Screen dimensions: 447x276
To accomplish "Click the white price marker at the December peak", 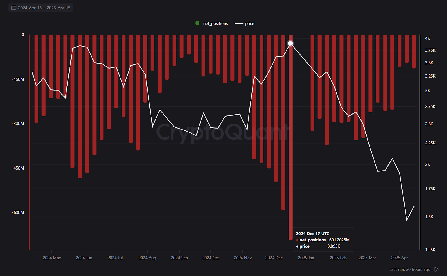I will click(290, 43).
